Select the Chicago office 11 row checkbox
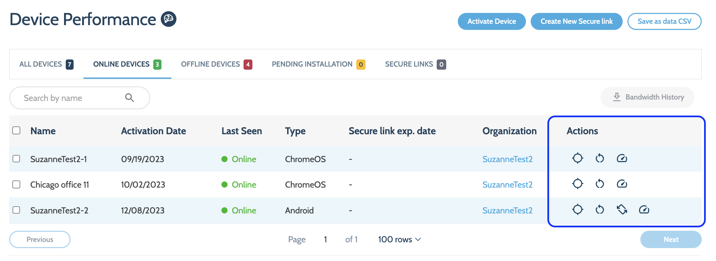Viewport: 716px width, 261px height. (16, 184)
